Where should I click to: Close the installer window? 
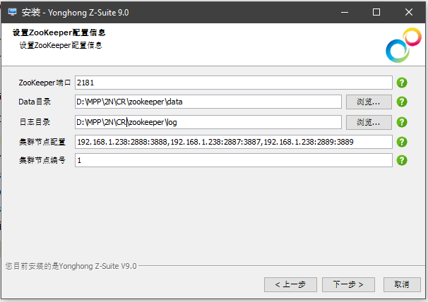(409, 12)
